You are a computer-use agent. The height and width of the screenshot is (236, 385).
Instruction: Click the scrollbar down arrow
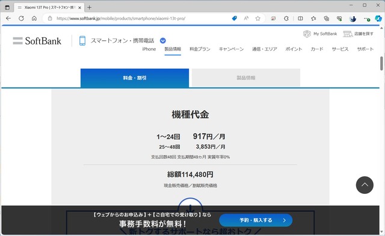point(381,232)
